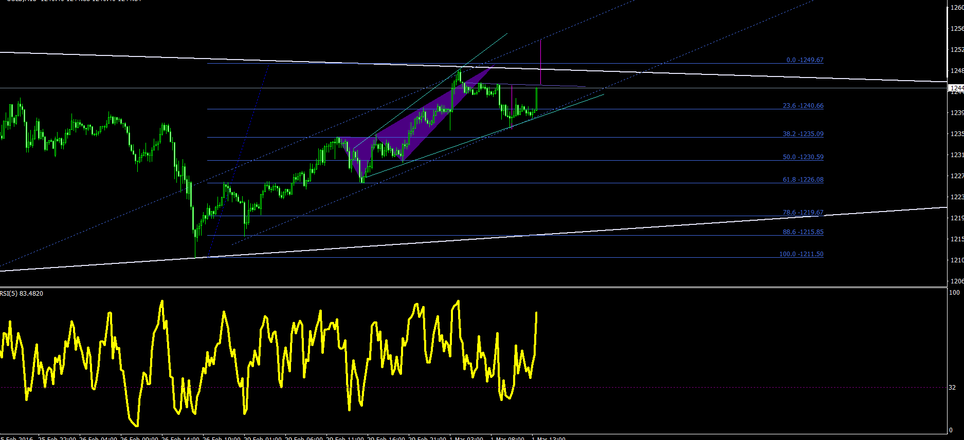
Task: Click the 1227 price axis label
Action: point(957,176)
